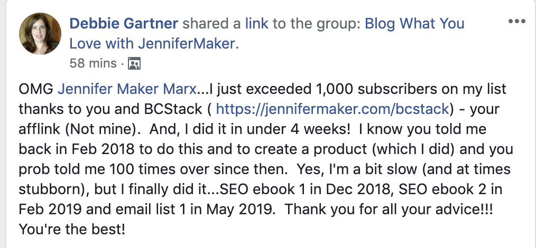Click "Love with JenniferMaker" group name

[152, 44]
